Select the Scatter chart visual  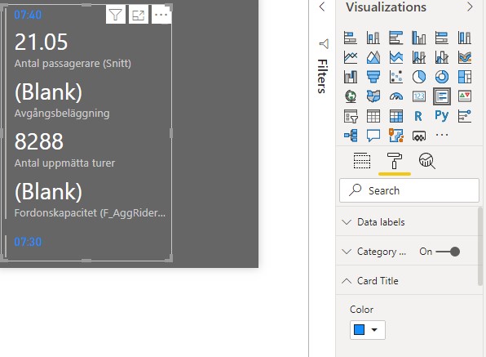click(x=396, y=77)
